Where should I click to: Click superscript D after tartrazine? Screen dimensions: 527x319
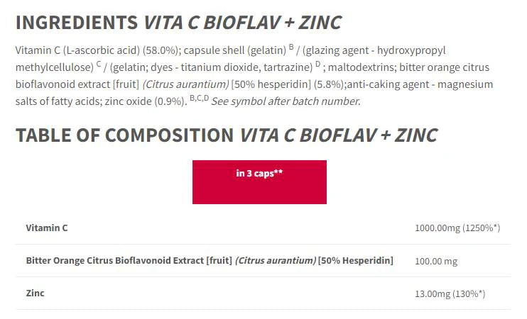317,65
